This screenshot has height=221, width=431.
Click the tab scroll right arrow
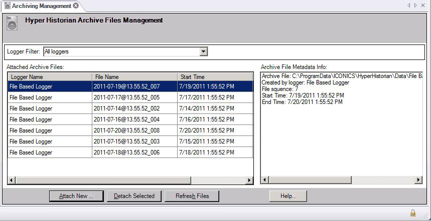pyautogui.click(x=415, y=5)
